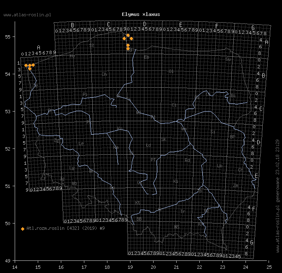Click the 'BP' city label on the map
Viewport: 282px width, 273px height.
(x=232, y=137)
